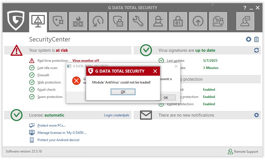Click last update date 5/7/2025
This screenshot has width=265, height=160.
click(x=210, y=61)
